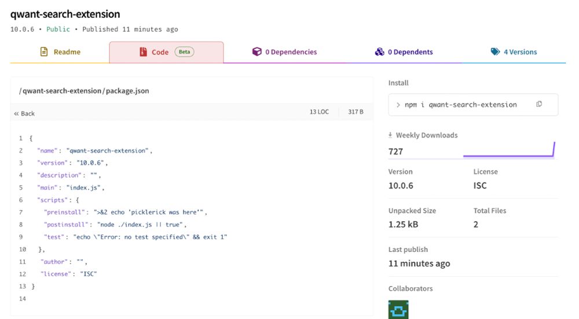Click the weekly downloads sparkline graph
This screenshot has height=319, width=579.
pyautogui.click(x=509, y=150)
